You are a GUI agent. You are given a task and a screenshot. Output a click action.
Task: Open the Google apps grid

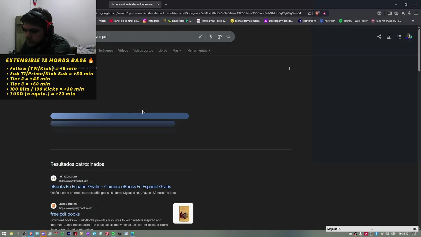pos(399,37)
